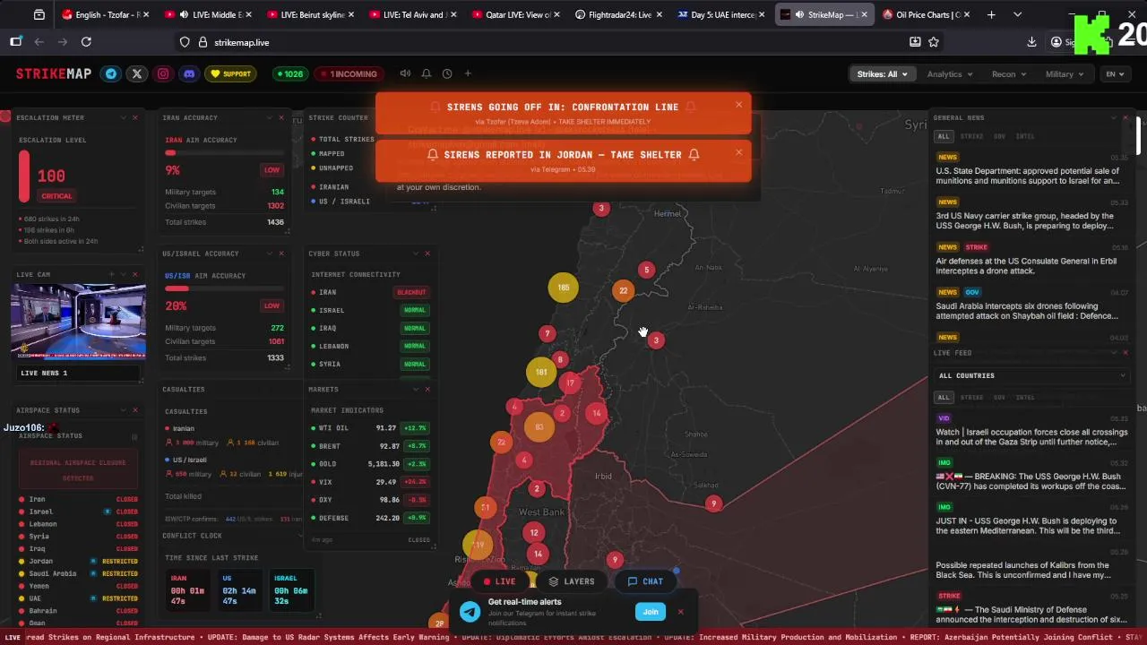Click the 1026 online users pill
The image size is (1147, 645).
tap(289, 74)
